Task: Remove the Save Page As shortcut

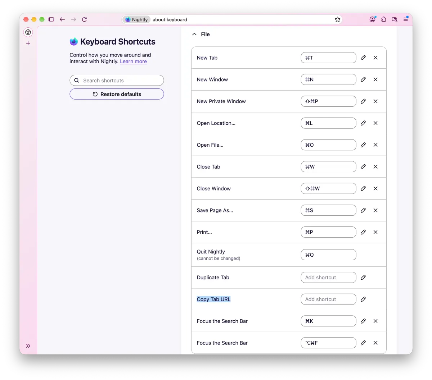Action: [x=375, y=210]
